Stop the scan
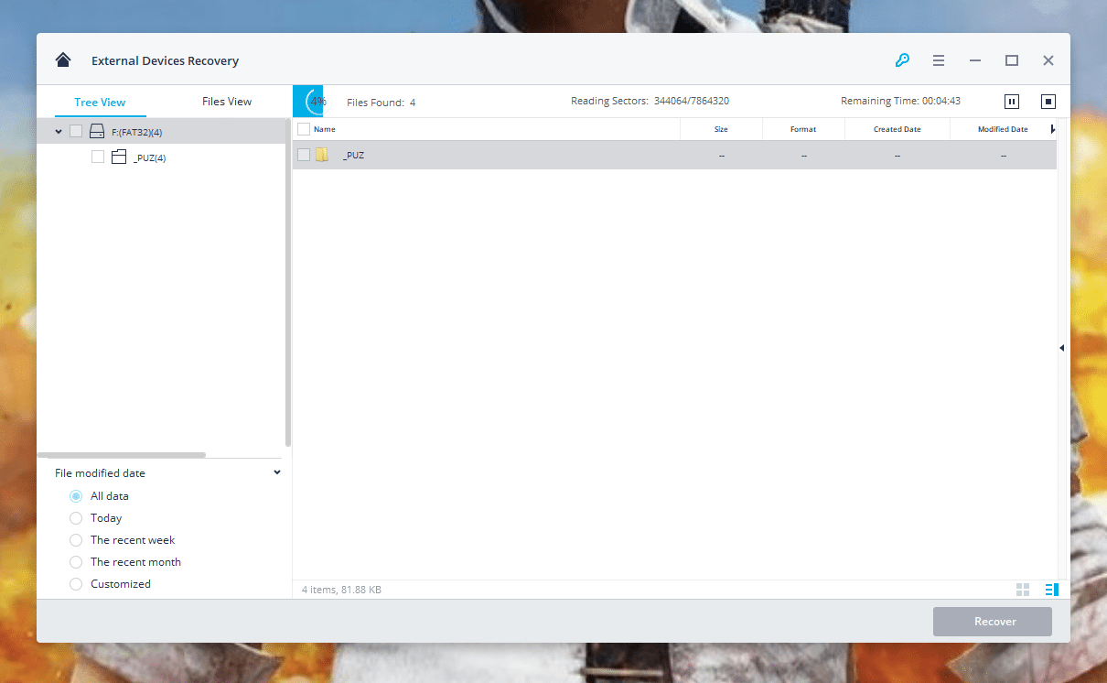The image size is (1107, 683). click(x=1048, y=102)
